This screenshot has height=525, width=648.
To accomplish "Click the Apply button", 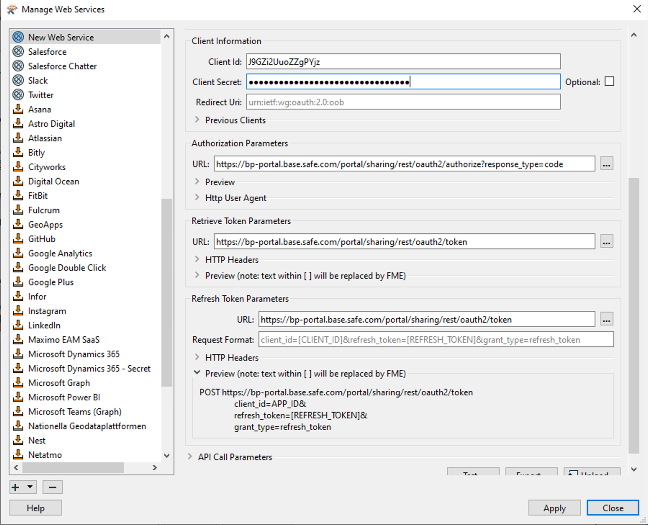I will (554, 508).
